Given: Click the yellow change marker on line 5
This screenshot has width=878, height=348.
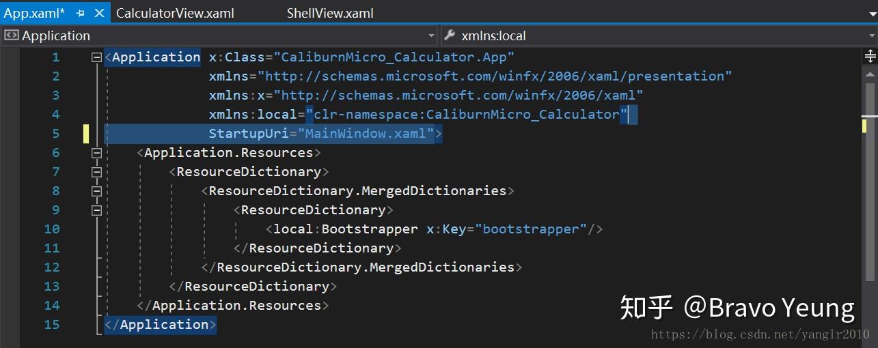Looking at the screenshot, I should click(86, 134).
